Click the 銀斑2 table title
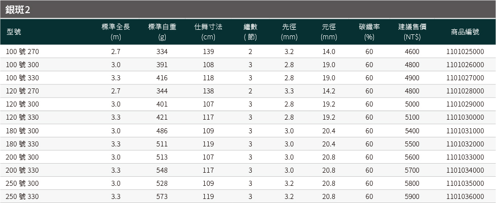Screen dimensions: 496x203 (x=18, y=10)
